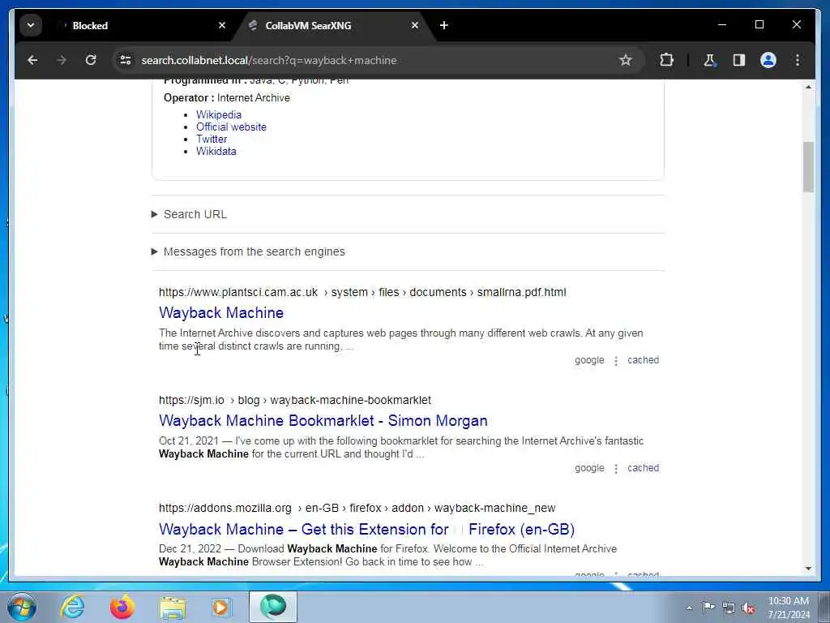830x623 pixels.
Task: Toggle the browser side panel
Action: click(739, 60)
